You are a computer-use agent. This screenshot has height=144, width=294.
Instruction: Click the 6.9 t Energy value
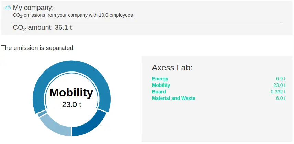tap(281, 79)
